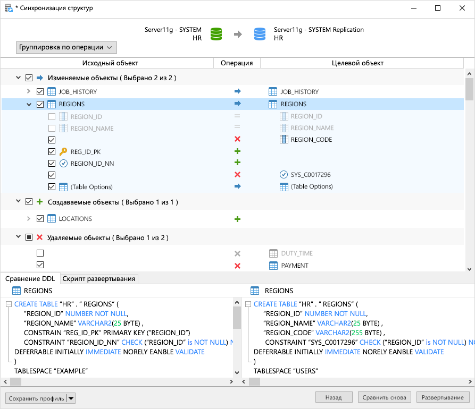
Task: Enable the DUTY_TIME checkbox
Action: point(40,253)
